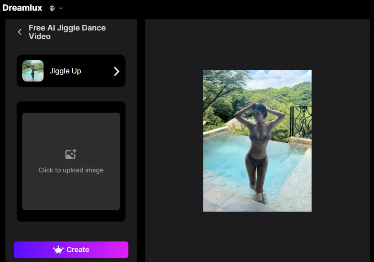Click the center of the preview photo
The image size is (374, 262).
pos(257,141)
